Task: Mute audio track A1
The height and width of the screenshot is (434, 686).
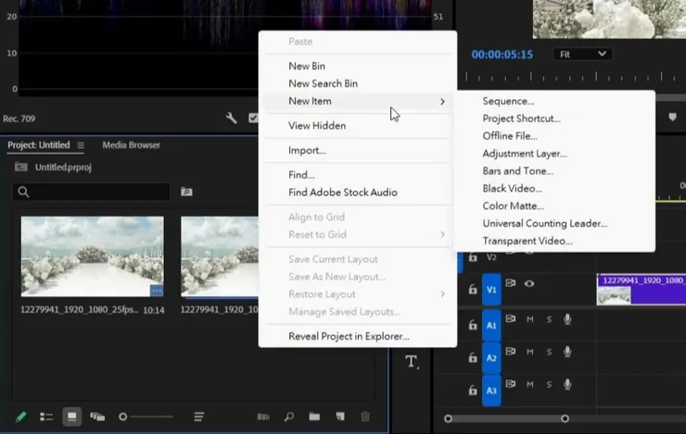Action: [x=530, y=319]
